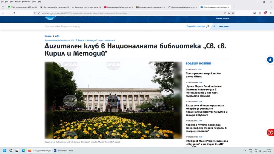Click the ВОДЕЩИ НОВИНИ heading
The height and width of the screenshot is (154, 274).
(198, 63)
